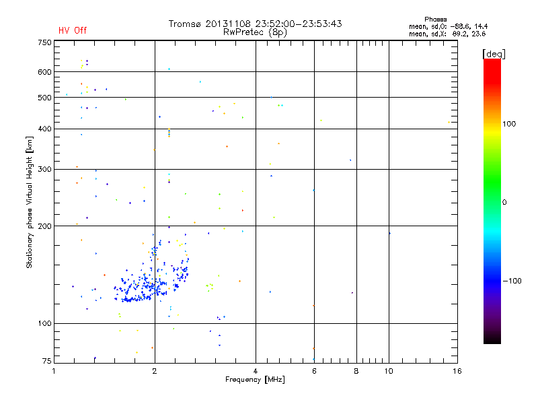Click the red 'HV Off' label
Viewport: 538px width, 404px height.
[73, 30]
